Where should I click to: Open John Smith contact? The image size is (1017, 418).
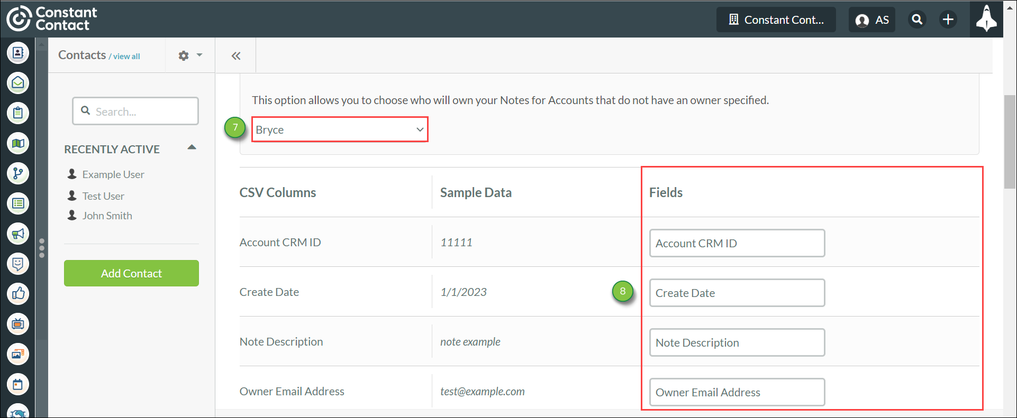click(x=107, y=216)
